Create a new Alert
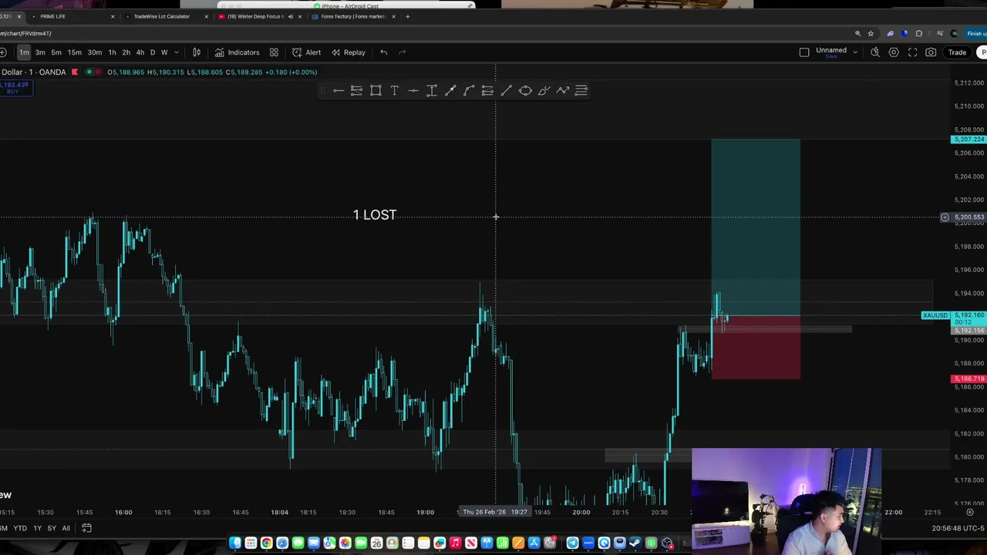987x555 pixels. click(306, 52)
